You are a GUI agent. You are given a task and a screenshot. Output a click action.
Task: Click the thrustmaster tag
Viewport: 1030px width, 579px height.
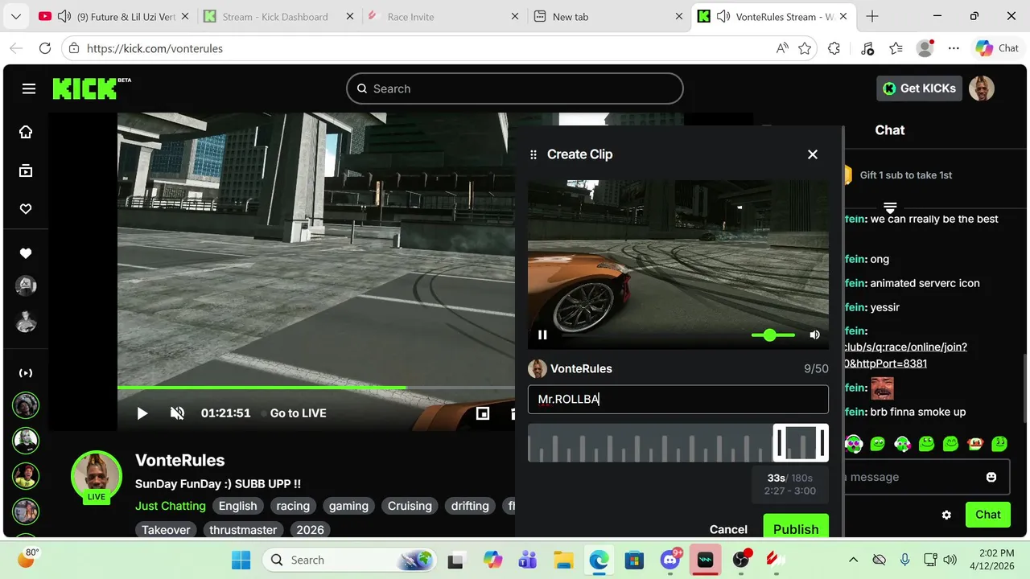[243, 530]
